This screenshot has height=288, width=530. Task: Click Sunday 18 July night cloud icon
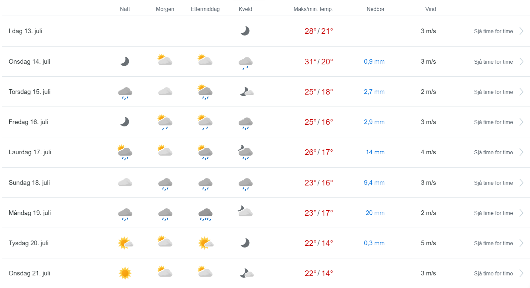(125, 182)
